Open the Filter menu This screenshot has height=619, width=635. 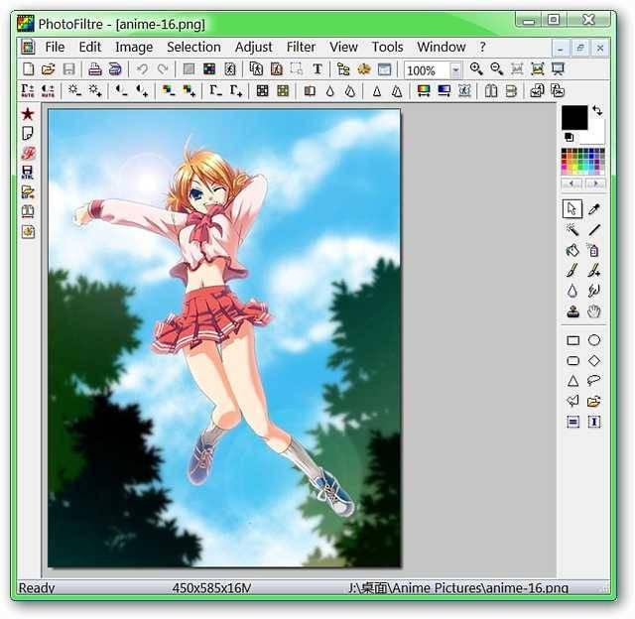tap(301, 47)
